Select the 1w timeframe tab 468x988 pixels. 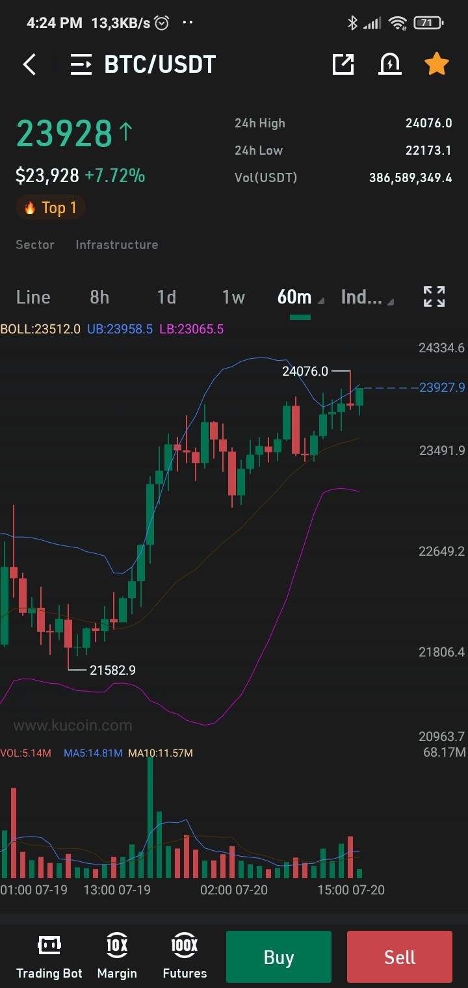pos(233,297)
